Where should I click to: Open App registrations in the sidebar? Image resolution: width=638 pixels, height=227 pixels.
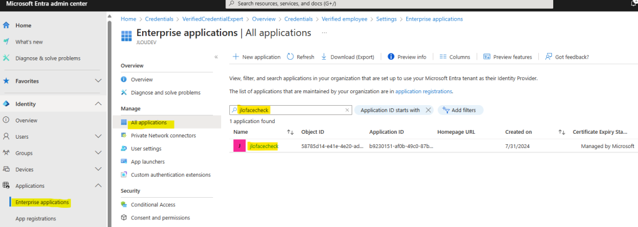coord(36,218)
